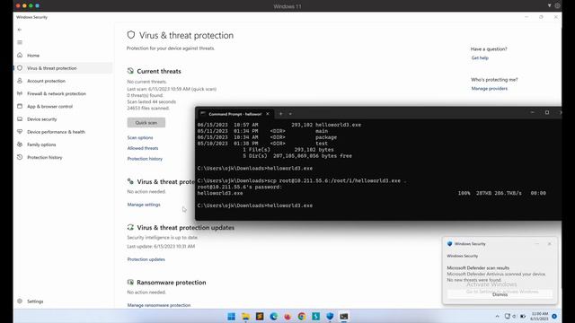Click the Home house icon
The width and height of the screenshot is (575, 323).
20,56
